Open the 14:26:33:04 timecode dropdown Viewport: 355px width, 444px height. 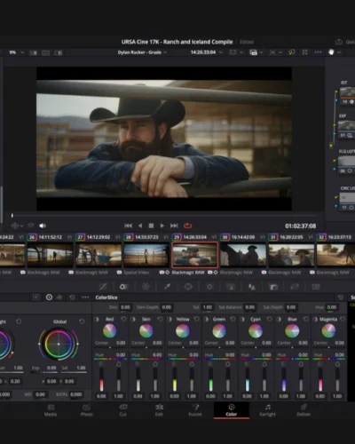207,52
